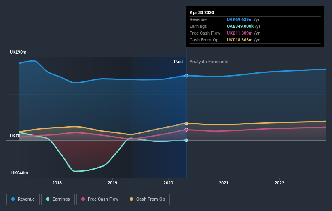Screen dimensions: 332x211
Task: Click the Analysts Forecasts label
Action: tap(209, 62)
